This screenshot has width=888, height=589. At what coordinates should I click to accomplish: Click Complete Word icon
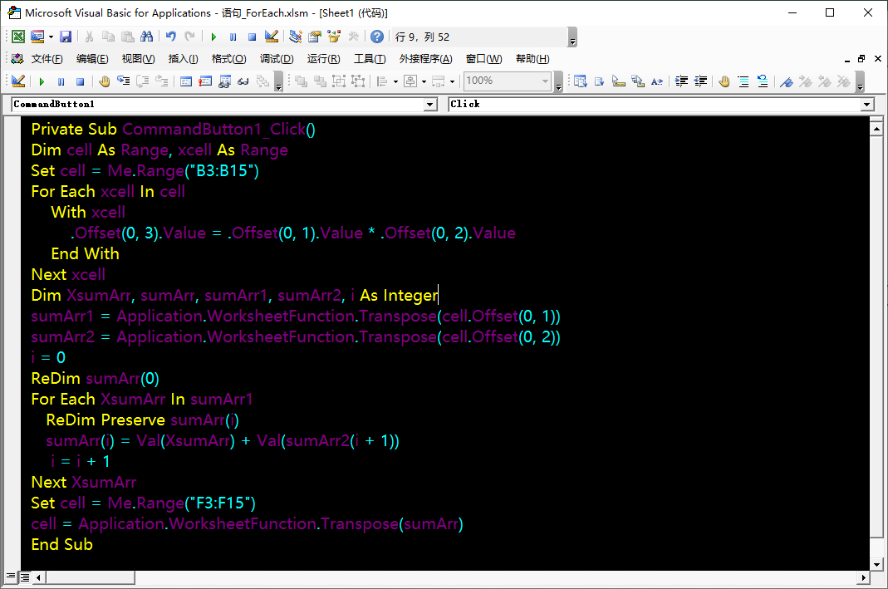(x=657, y=81)
